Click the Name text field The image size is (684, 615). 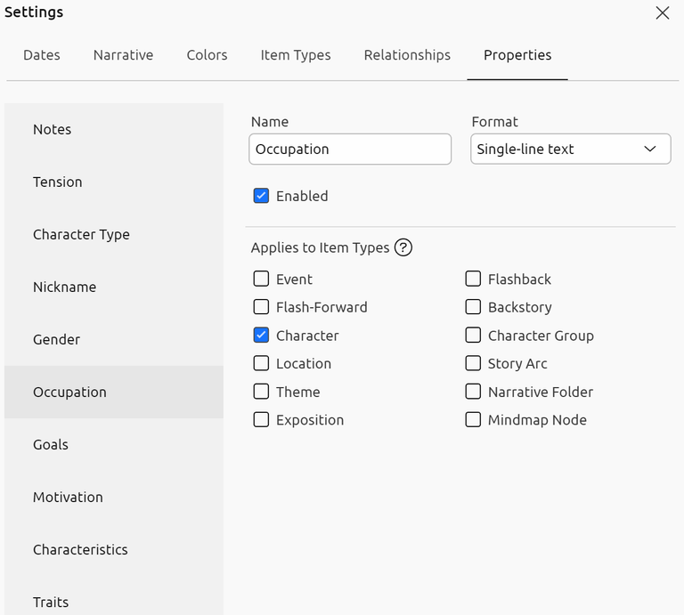coord(350,150)
